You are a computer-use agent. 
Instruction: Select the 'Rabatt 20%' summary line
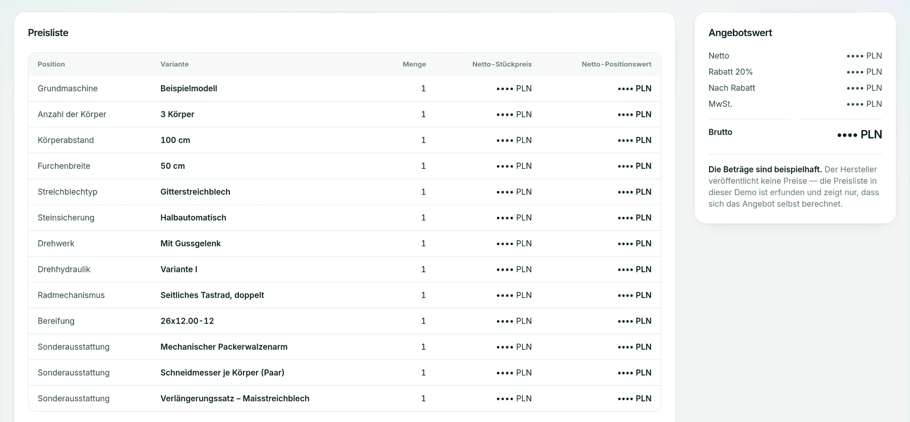point(730,72)
